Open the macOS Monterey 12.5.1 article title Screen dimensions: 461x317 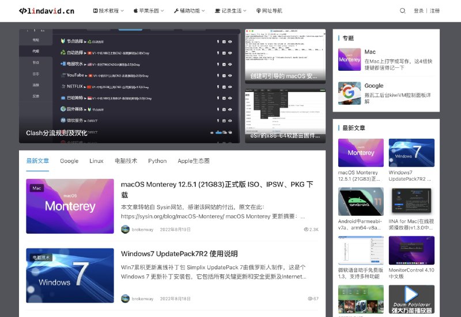(x=217, y=190)
